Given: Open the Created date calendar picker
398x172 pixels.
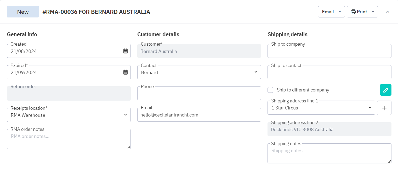Looking at the screenshot, I should point(126,51).
